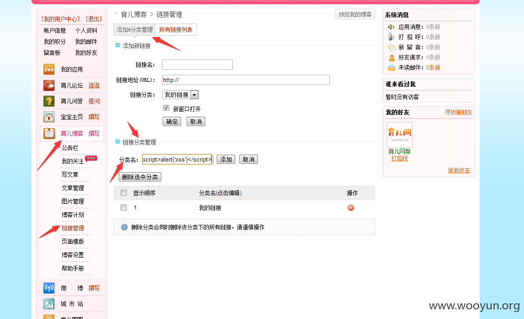Toggle the 新窗口打开 checkbox
Viewport: 524px width, 319px height.
(166, 108)
